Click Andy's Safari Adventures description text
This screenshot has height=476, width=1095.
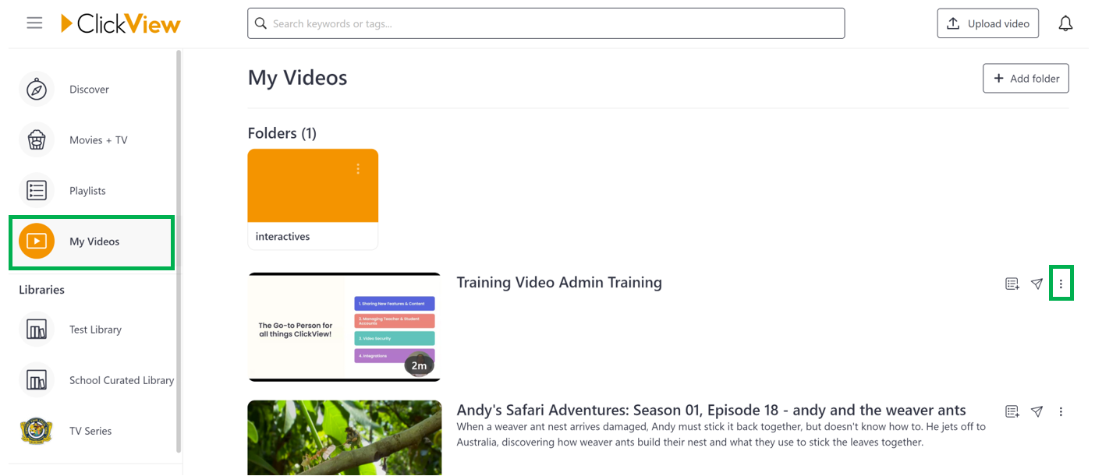[721, 435]
